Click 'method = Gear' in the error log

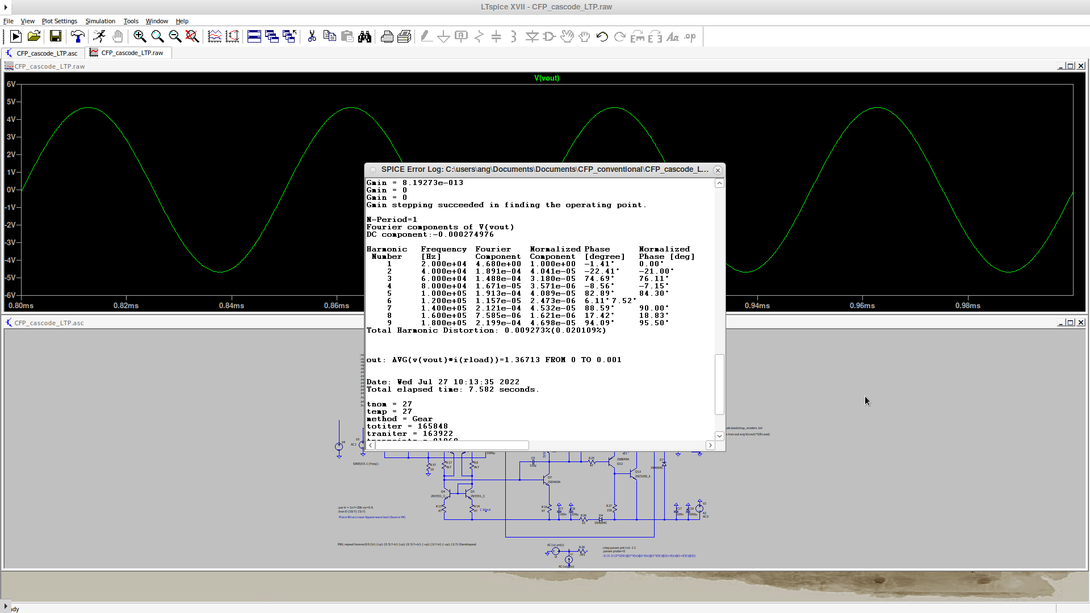(x=400, y=419)
